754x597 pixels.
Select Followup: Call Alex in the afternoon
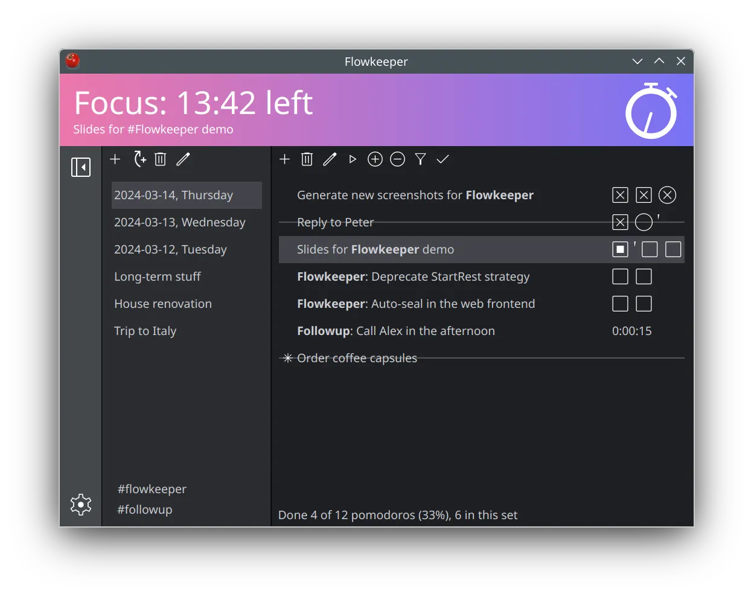point(481,331)
